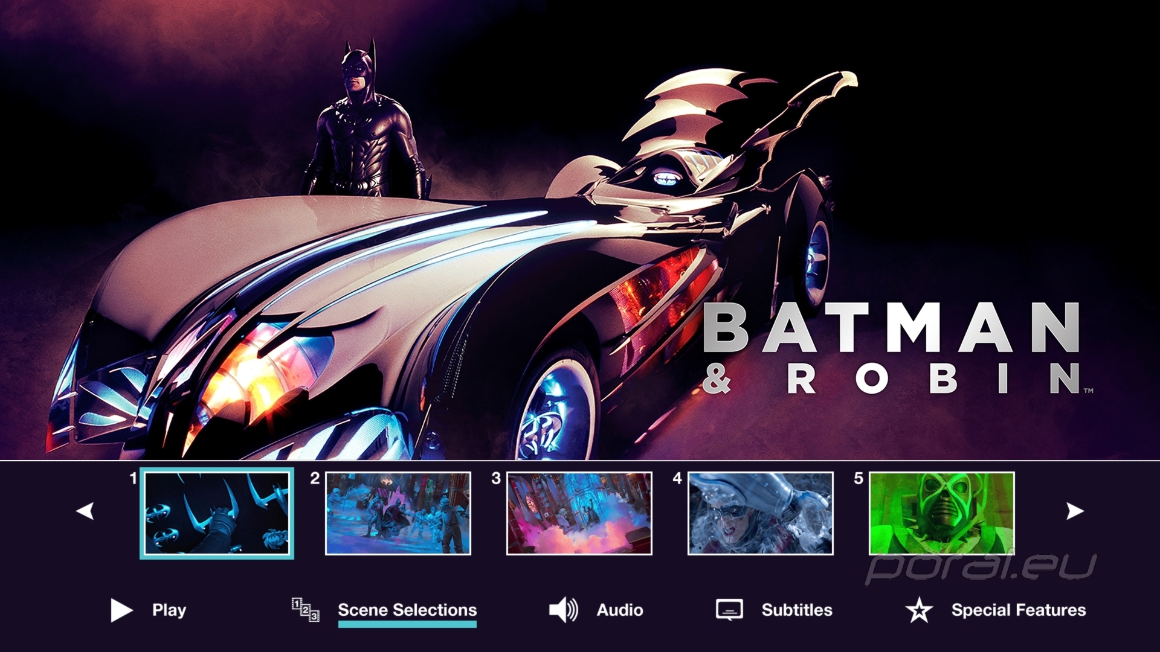1160x652 pixels.
Task: Open the Subtitles menu item
Action: (x=797, y=610)
